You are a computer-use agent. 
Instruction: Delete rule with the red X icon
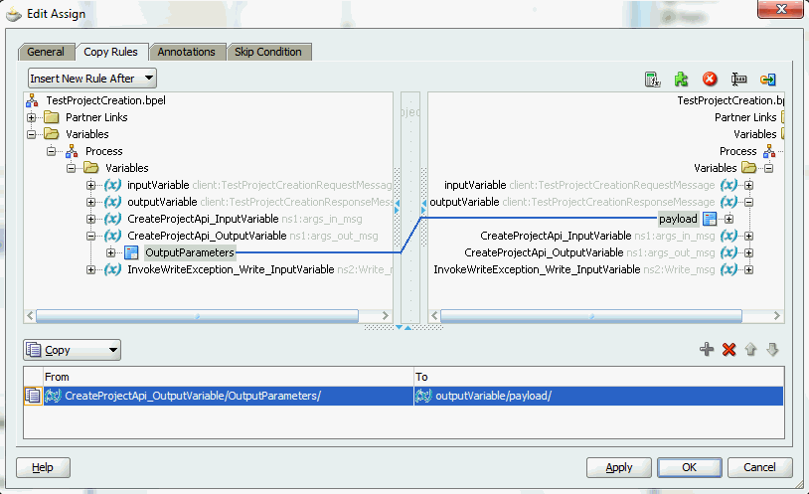(x=728, y=350)
